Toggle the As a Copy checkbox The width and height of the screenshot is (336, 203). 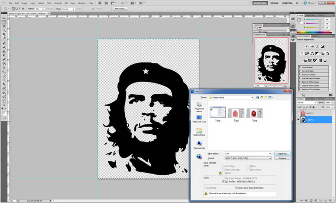point(223,166)
